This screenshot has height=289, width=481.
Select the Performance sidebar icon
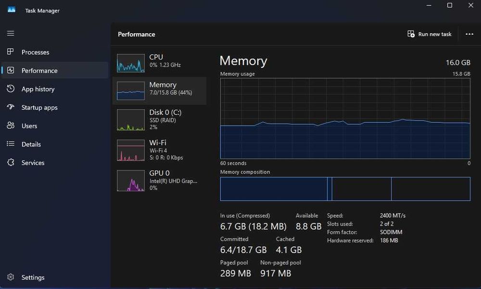click(x=11, y=70)
